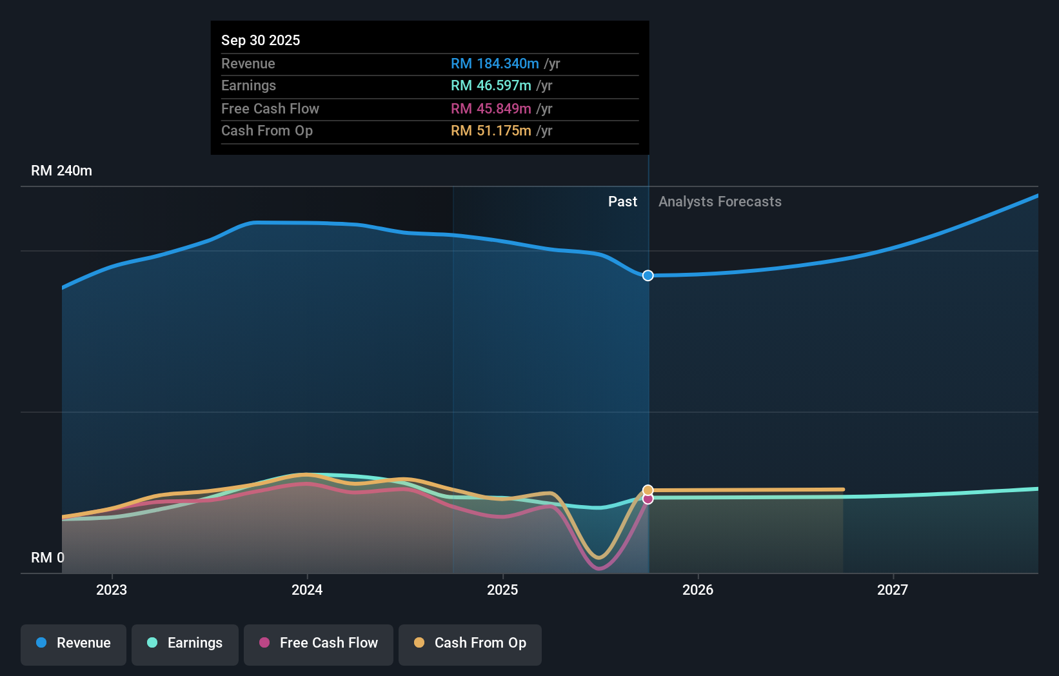Click the Revenue value RM 184.340m in tooltip

coord(494,64)
